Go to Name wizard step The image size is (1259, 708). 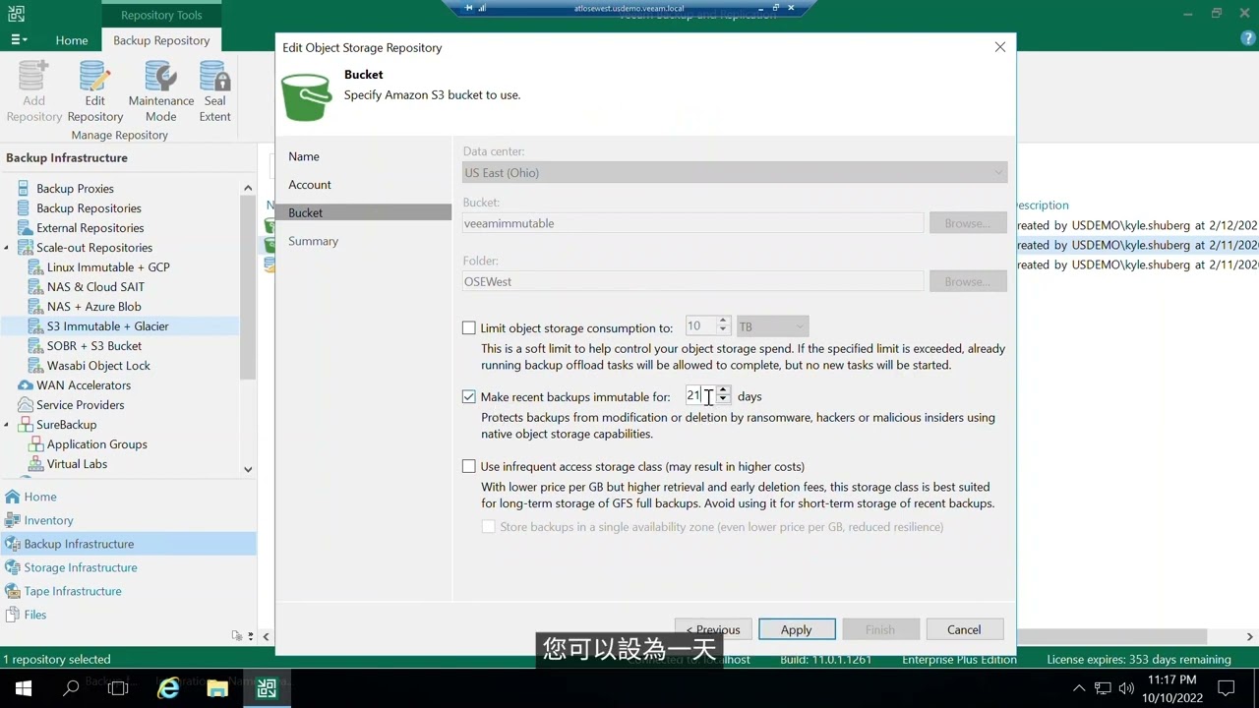[x=304, y=156]
